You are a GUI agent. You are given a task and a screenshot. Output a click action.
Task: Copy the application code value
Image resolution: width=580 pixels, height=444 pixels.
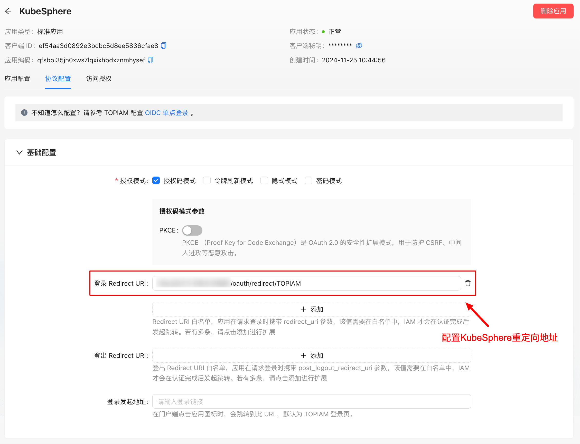151,60
